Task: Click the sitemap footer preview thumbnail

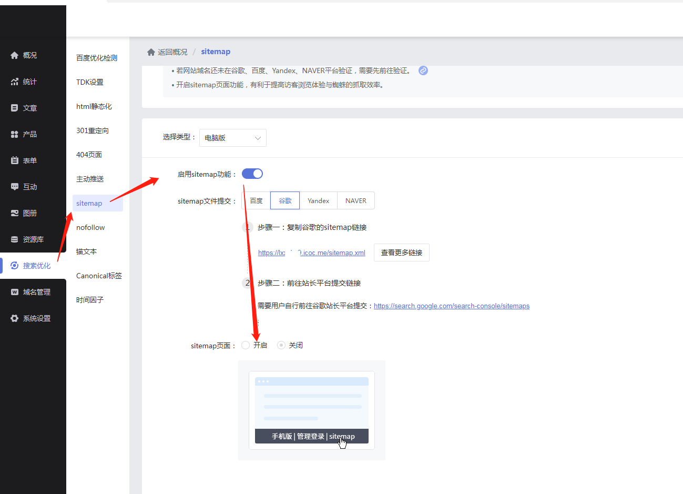Action: (x=311, y=410)
